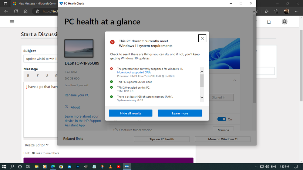
Task: Click the red error icon in dialog header
Action: 112,42
